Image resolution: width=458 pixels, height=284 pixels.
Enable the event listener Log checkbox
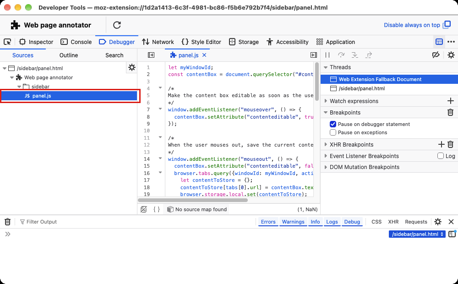(x=441, y=156)
